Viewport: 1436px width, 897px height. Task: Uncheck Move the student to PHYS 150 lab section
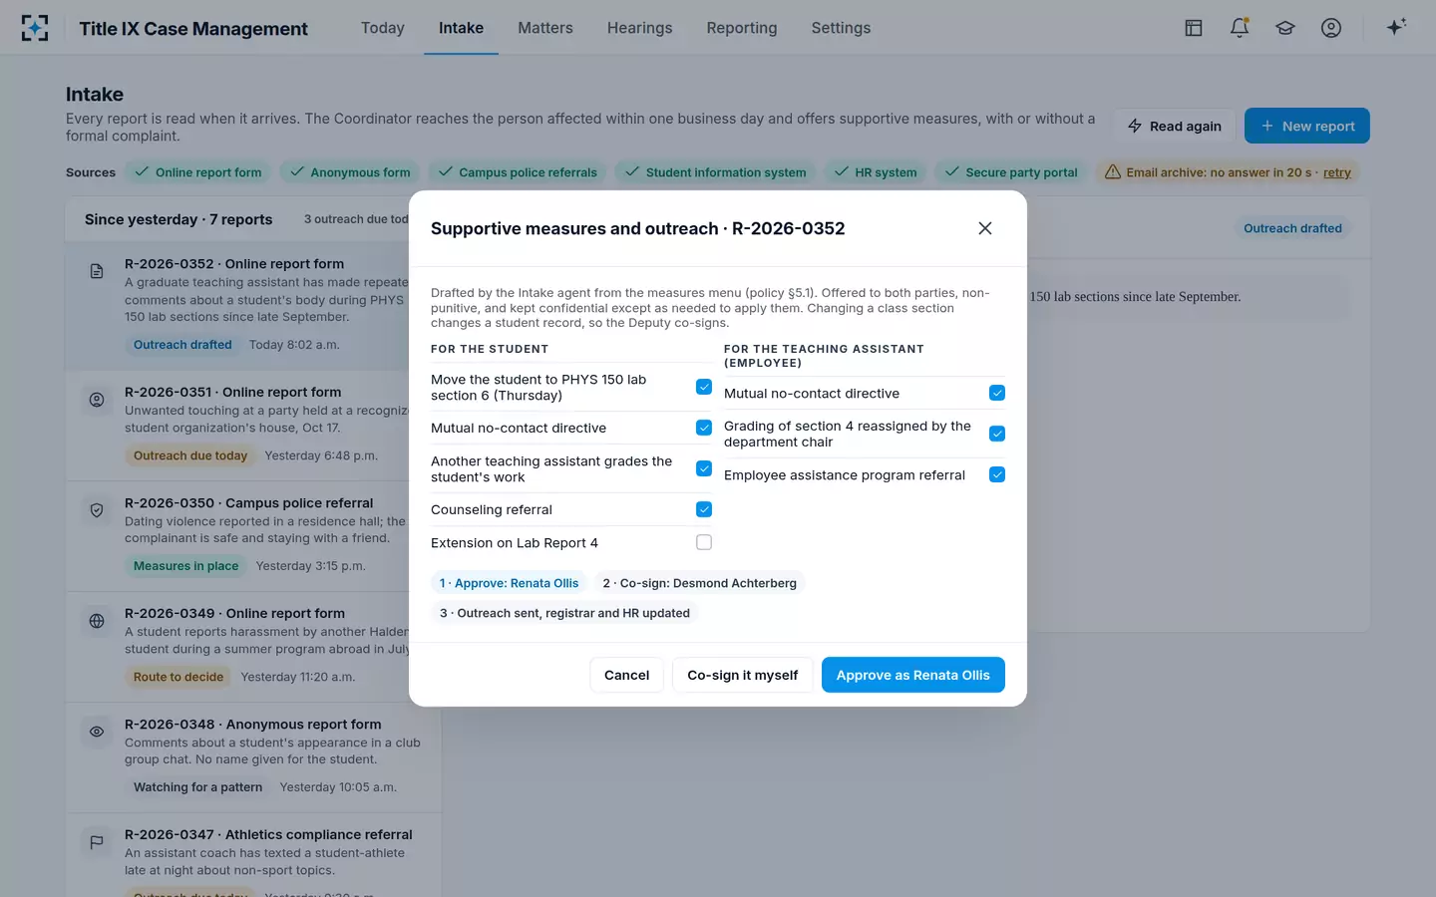tap(704, 387)
